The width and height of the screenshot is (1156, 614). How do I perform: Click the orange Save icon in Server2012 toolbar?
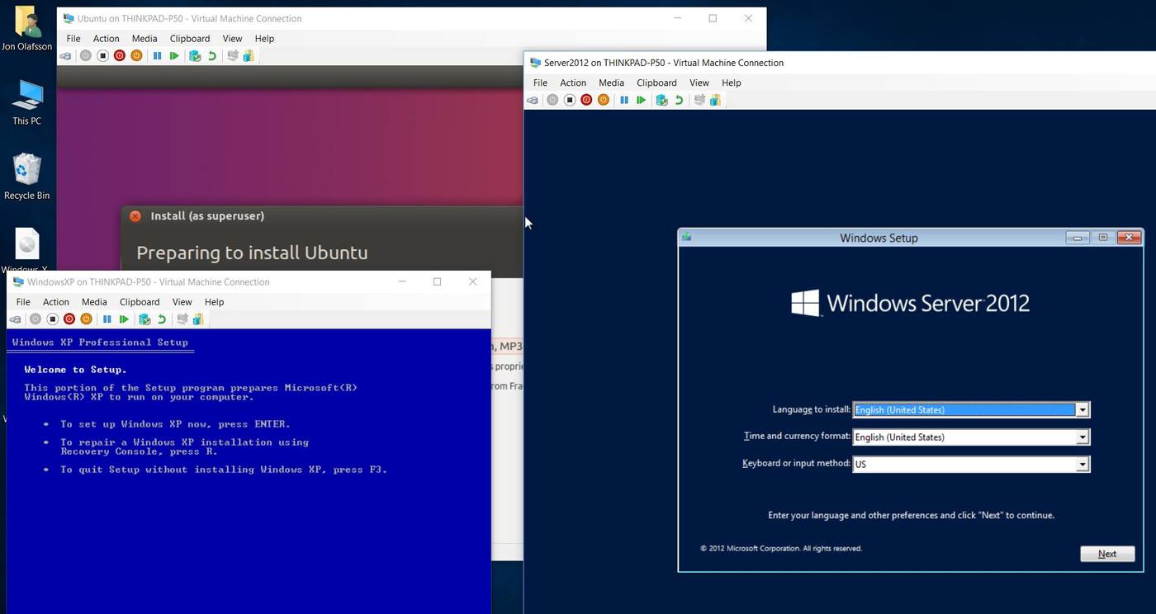604,100
